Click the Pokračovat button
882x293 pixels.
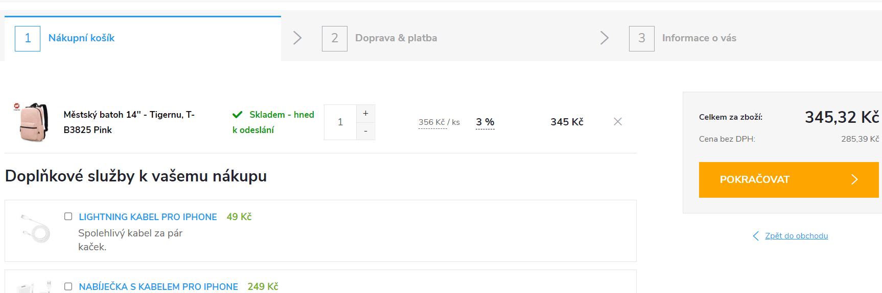[788, 180]
